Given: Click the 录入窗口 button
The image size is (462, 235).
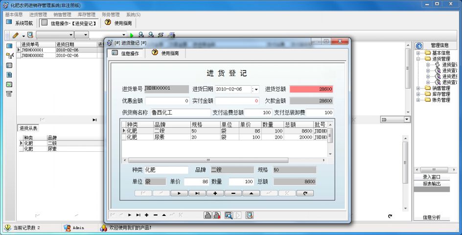Looking at the screenshot, I should tap(432, 177).
